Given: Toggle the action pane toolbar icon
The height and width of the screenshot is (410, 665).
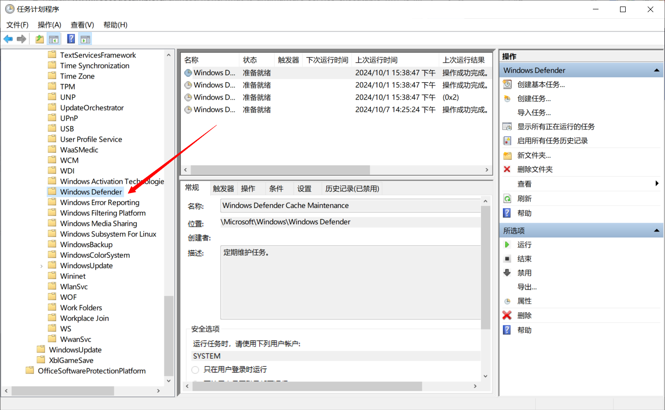Looking at the screenshot, I should tap(85, 39).
